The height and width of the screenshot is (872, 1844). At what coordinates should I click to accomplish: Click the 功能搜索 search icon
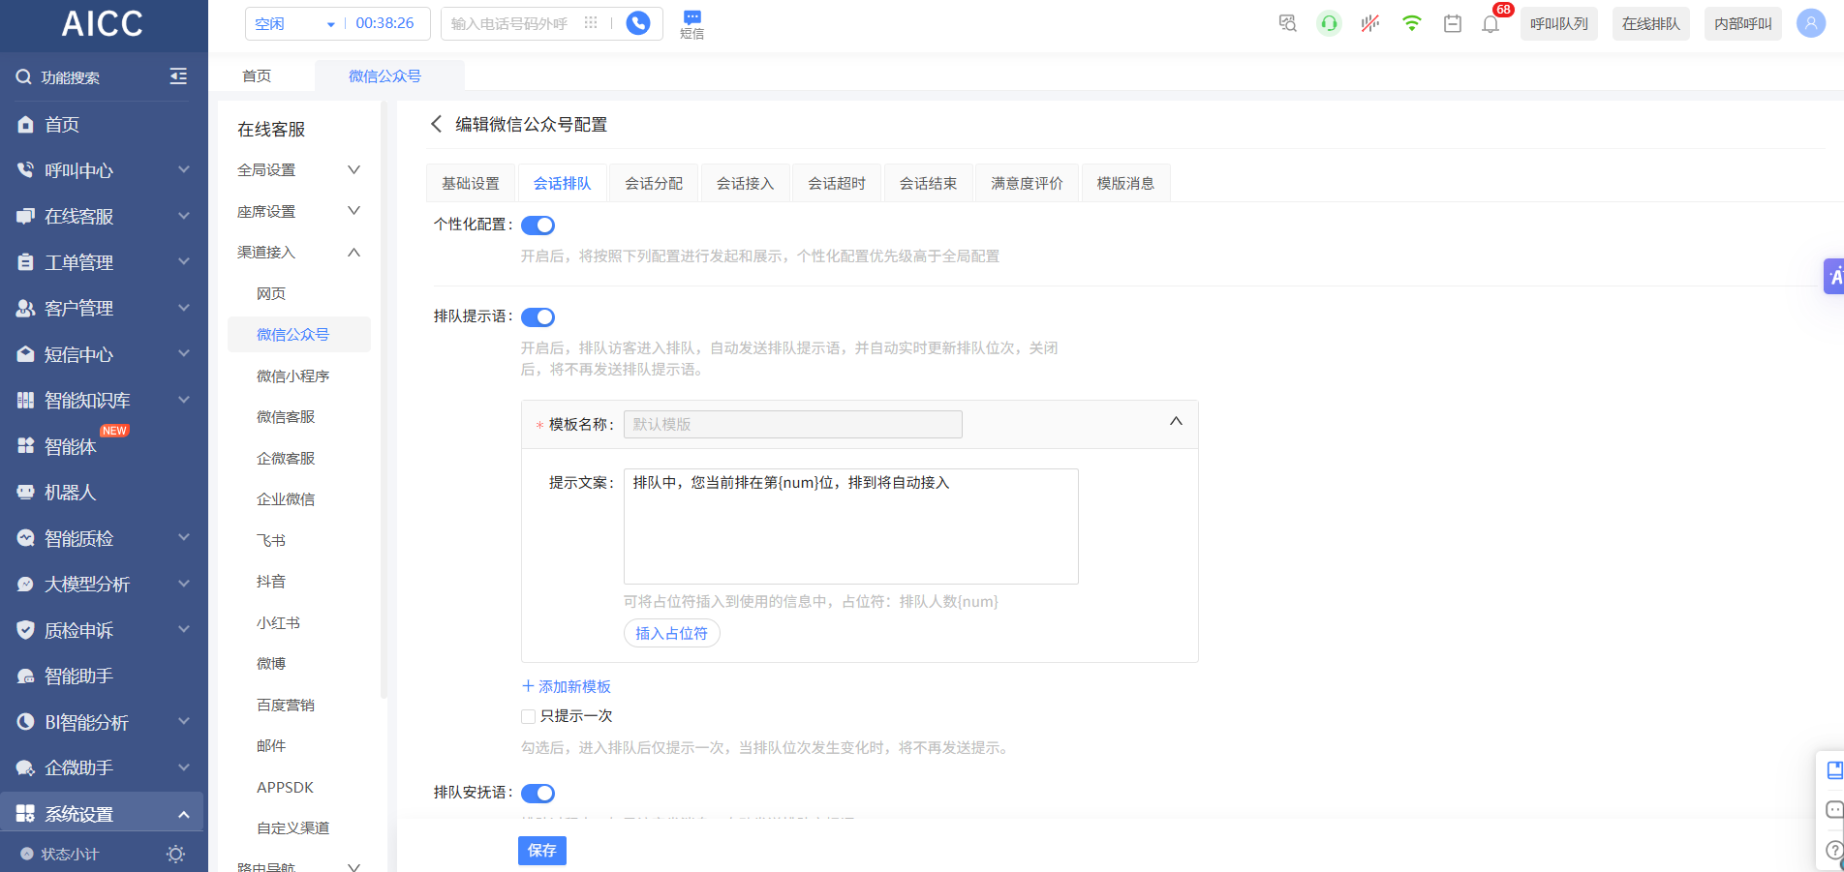pos(24,76)
